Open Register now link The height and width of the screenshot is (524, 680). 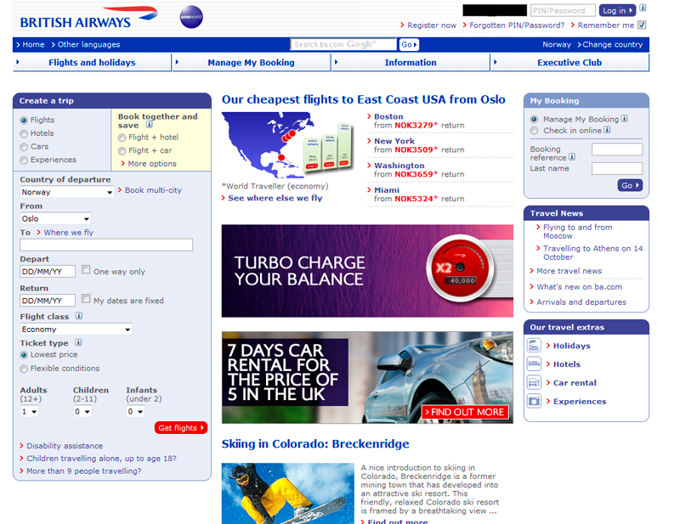(x=432, y=25)
